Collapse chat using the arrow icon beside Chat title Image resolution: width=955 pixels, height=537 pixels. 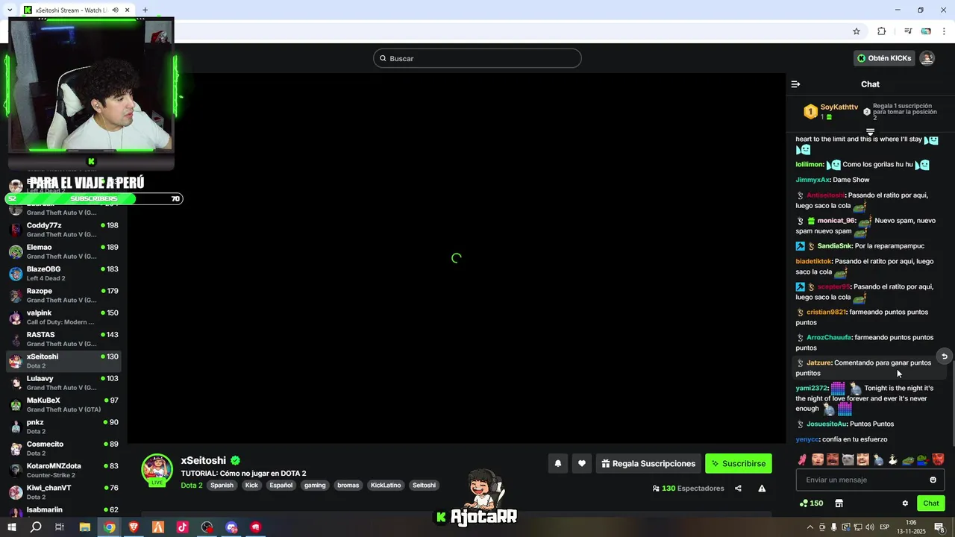click(795, 84)
